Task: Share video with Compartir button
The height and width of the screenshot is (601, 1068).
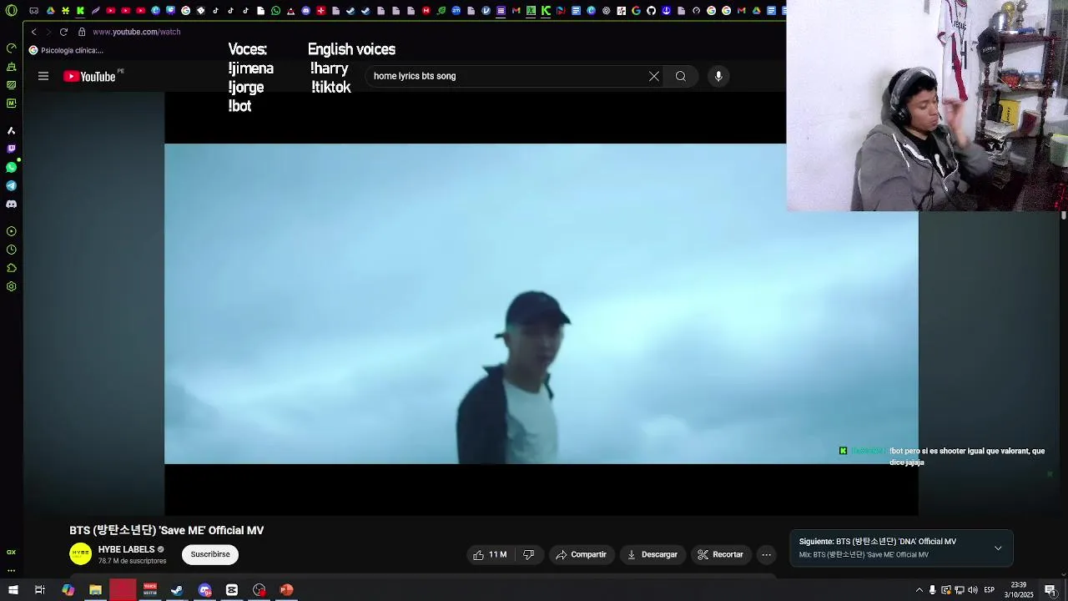Action: point(581,554)
